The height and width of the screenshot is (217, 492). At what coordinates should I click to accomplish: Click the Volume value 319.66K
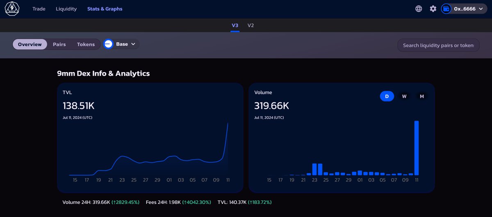[272, 106]
